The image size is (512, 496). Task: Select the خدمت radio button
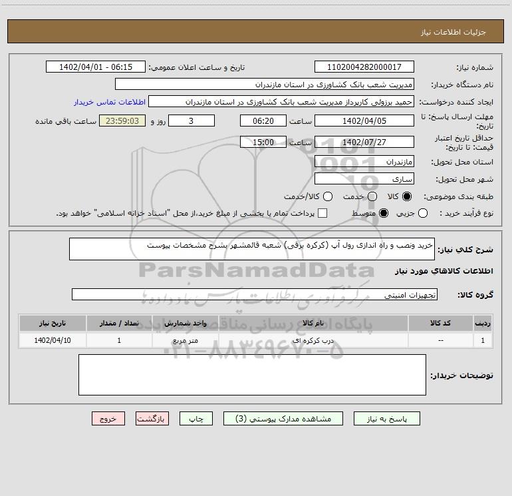click(372, 196)
